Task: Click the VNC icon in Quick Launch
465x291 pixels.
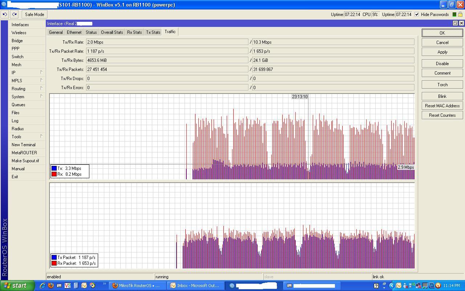Action: point(68,286)
